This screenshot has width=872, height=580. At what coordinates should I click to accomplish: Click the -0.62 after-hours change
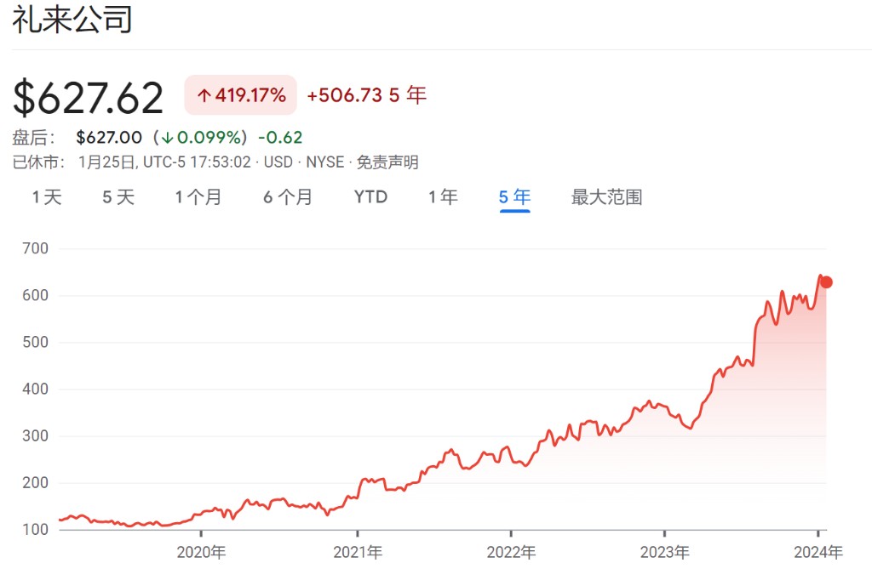tap(280, 137)
